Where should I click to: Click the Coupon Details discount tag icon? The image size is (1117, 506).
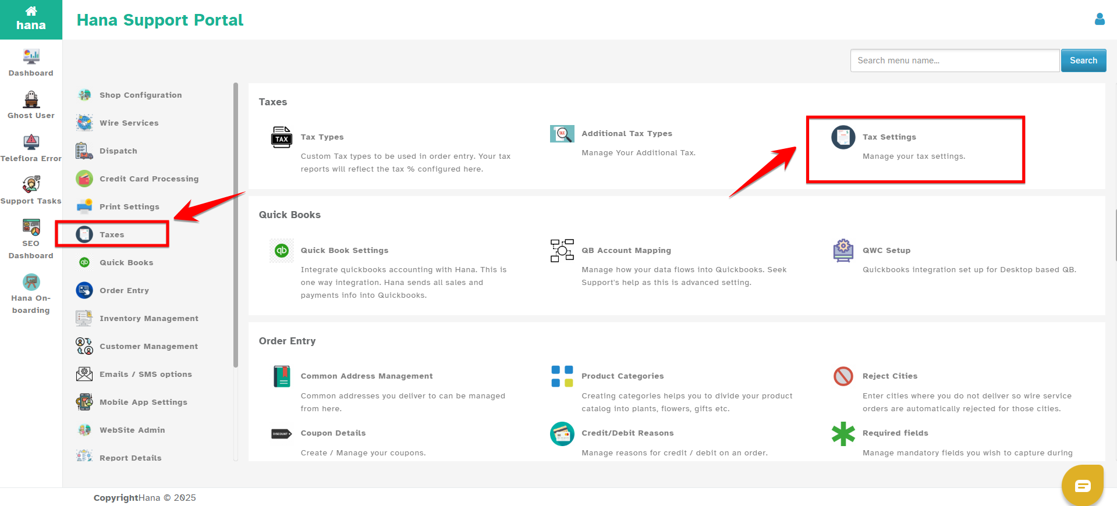click(282, 434)
